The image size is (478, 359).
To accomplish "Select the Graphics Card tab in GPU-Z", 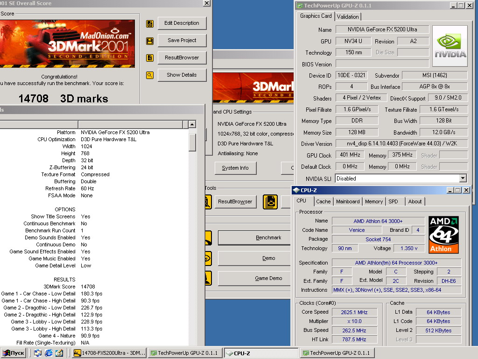I will tap(316, 16).
